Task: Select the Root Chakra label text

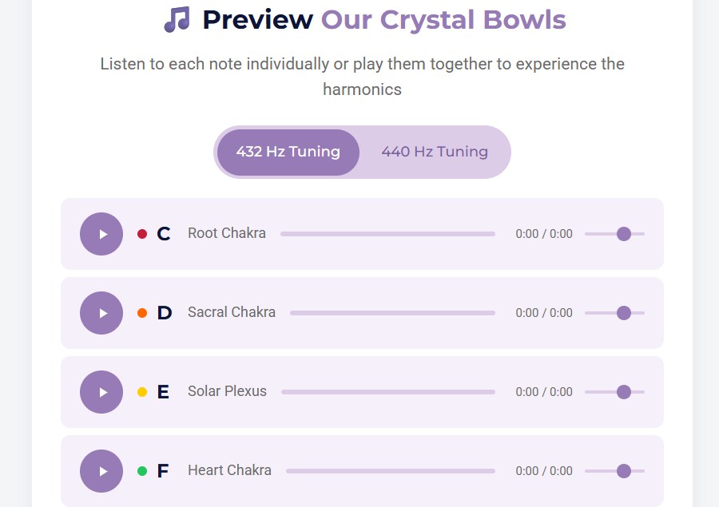Action: pyautogui.click(x=226, y=233)
